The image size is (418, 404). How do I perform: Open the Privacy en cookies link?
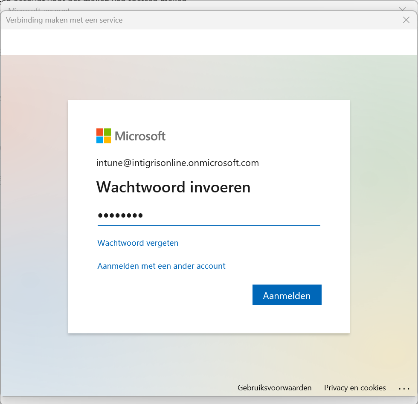point(355,388)
